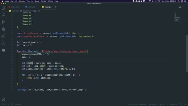Click the split editor icon
188x106 pixels.
180,7
